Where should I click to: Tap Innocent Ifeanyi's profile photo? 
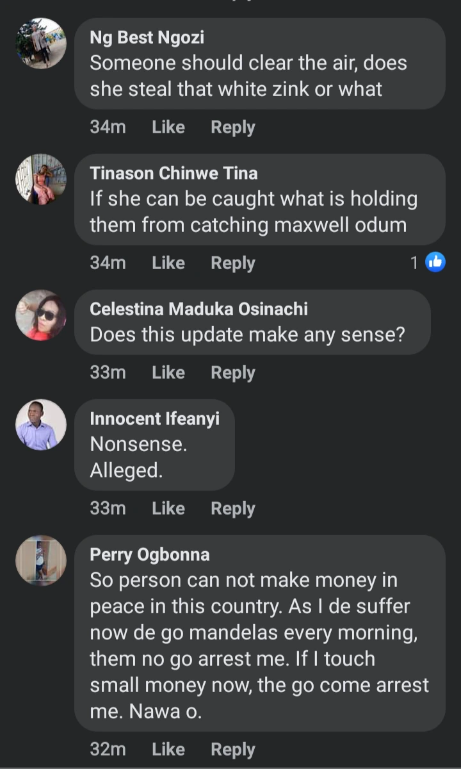click(41, 425)
